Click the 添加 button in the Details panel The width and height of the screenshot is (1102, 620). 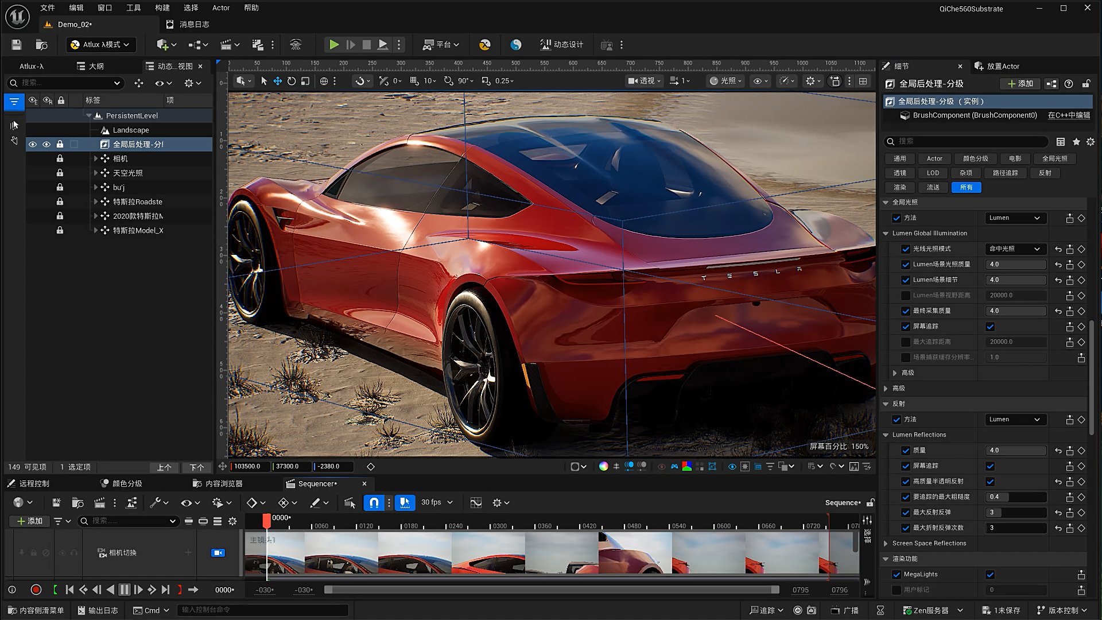click(x=1020, y=84)
